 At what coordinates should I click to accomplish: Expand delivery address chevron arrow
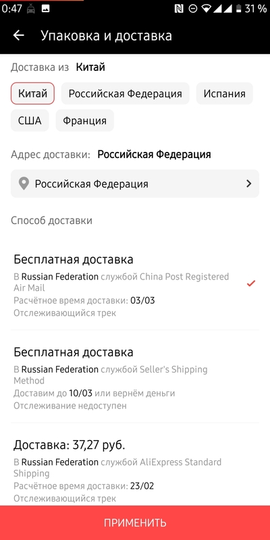(249, 184)
